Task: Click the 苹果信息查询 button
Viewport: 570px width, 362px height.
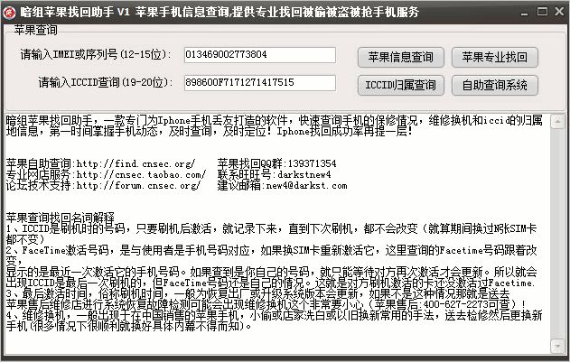Action: [x=400, y=58]
